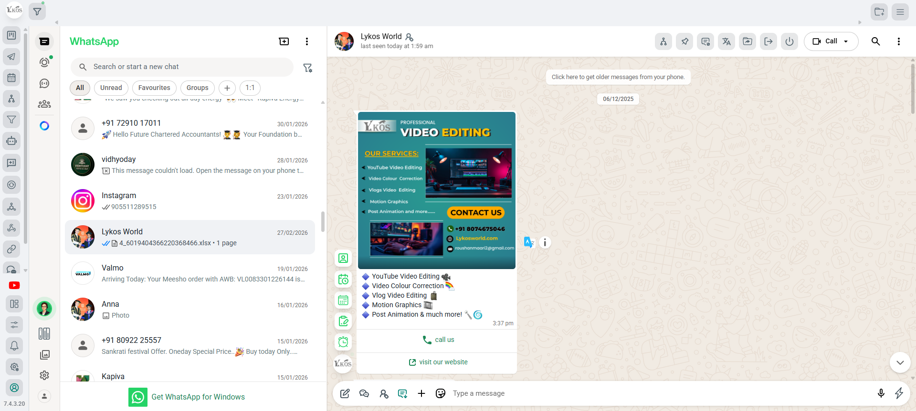This screenshot has height=411, width=916.
Task: Toggle the chat filter icon beside search
Action: click(307, 68)
